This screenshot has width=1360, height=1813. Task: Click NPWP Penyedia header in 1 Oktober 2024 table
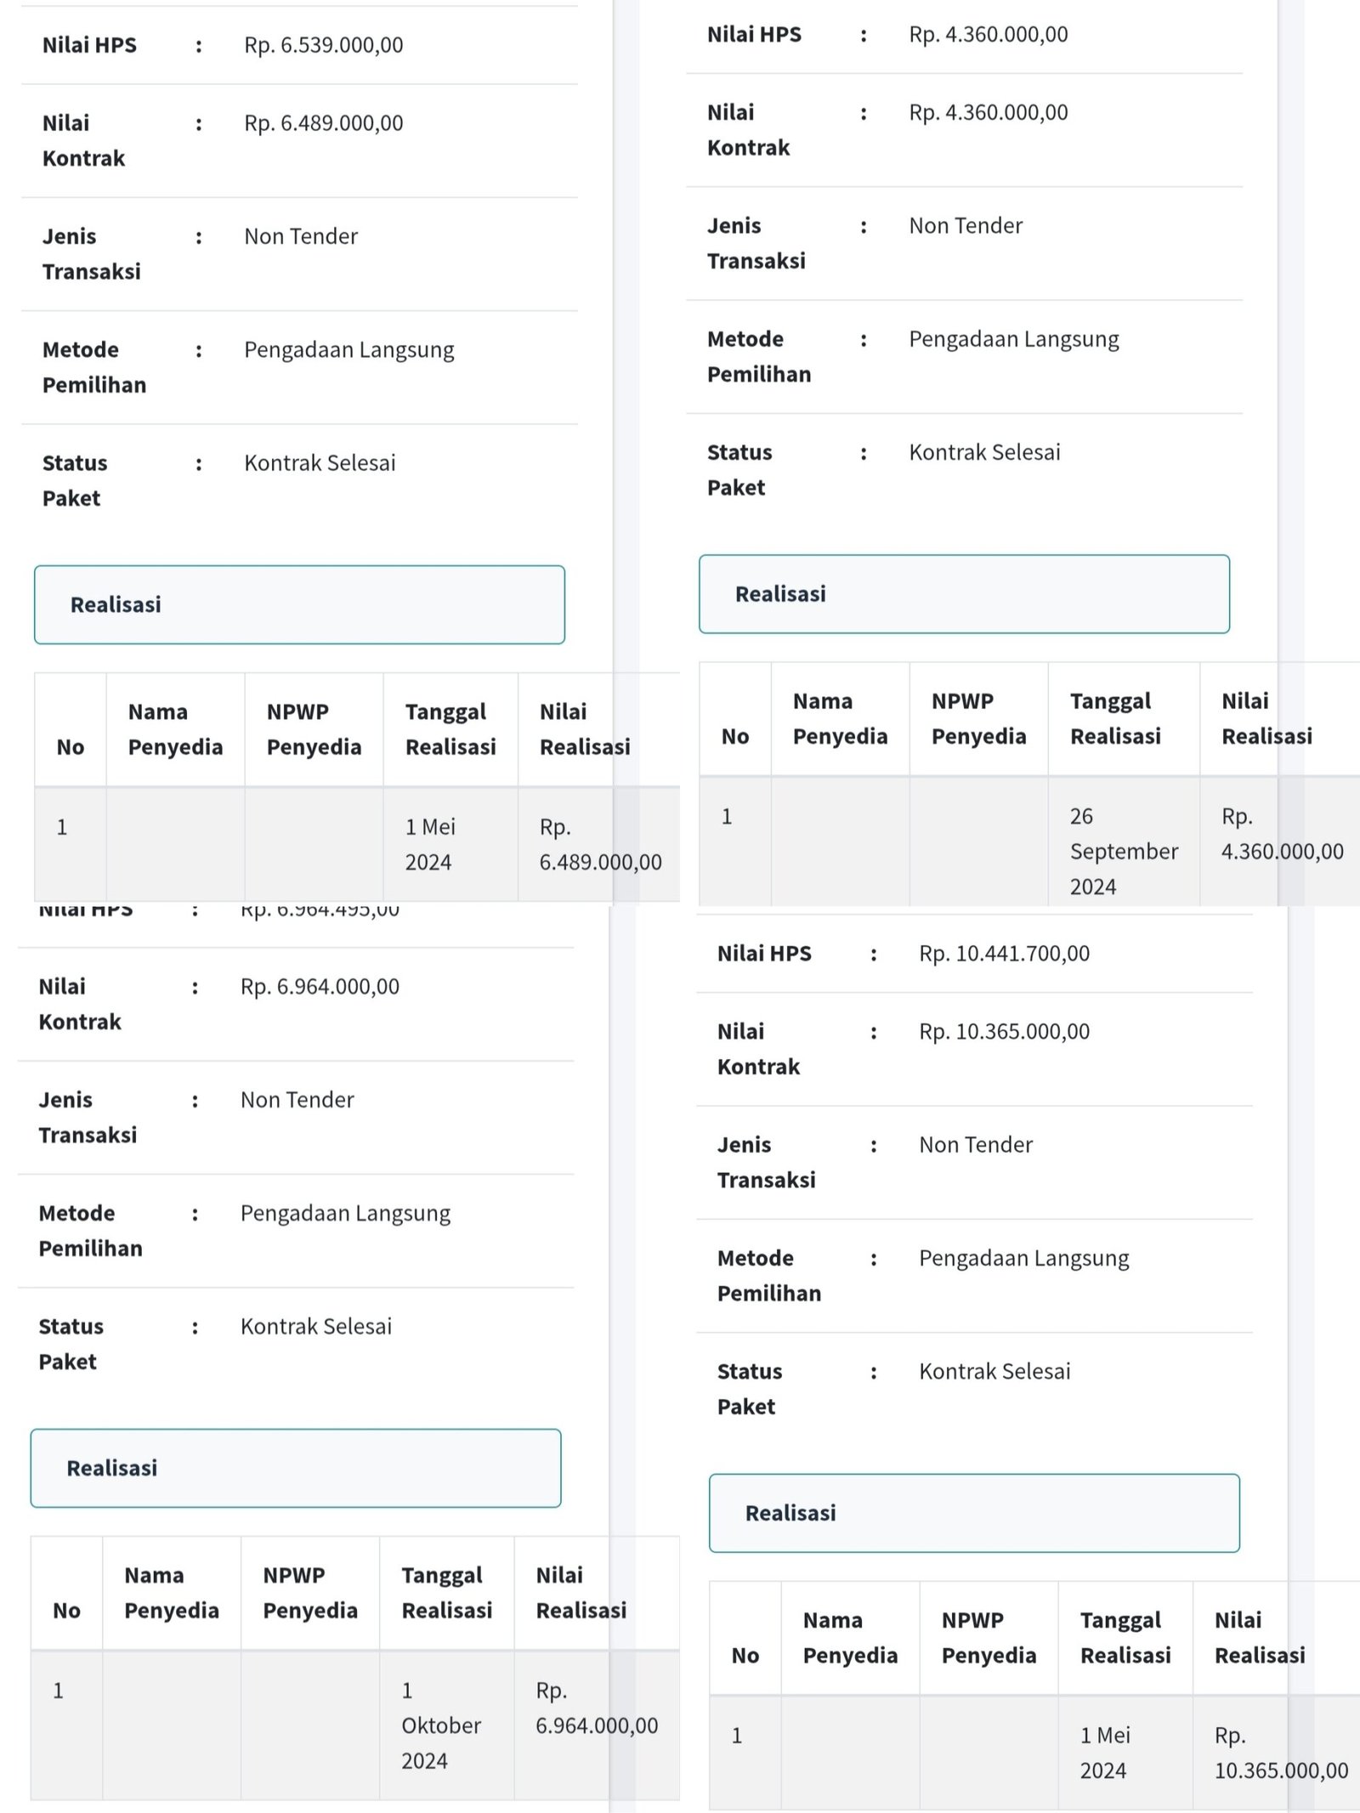click(310, 1593)
